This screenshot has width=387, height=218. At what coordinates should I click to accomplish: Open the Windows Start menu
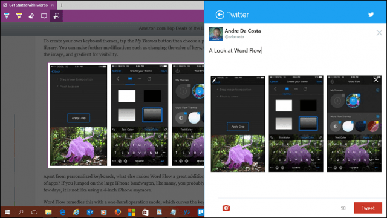[7, 212]
